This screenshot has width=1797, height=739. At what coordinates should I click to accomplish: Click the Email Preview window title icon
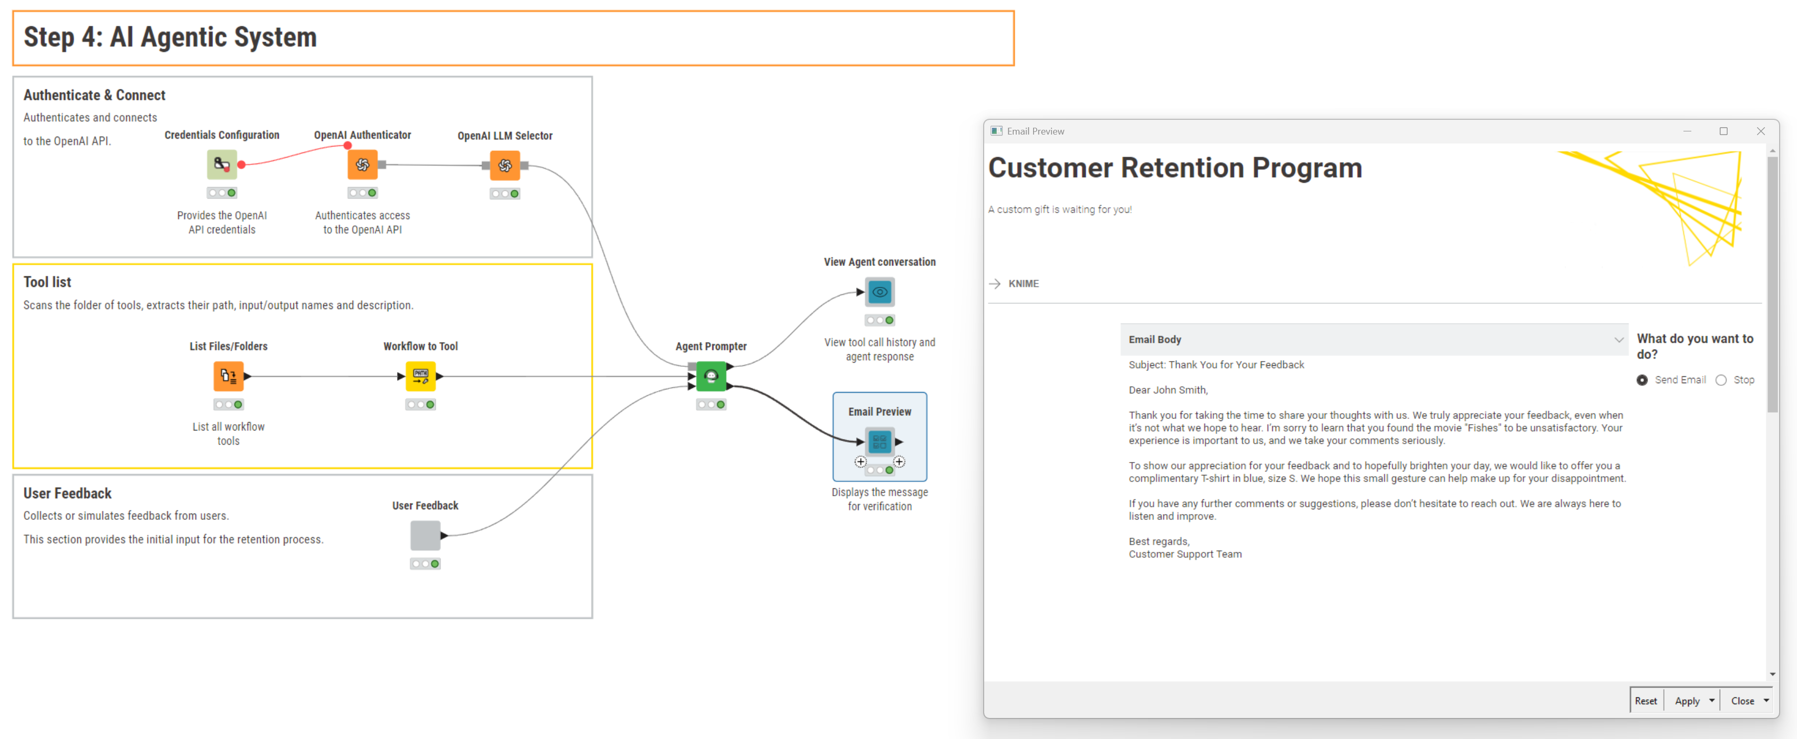pos(996,131)
